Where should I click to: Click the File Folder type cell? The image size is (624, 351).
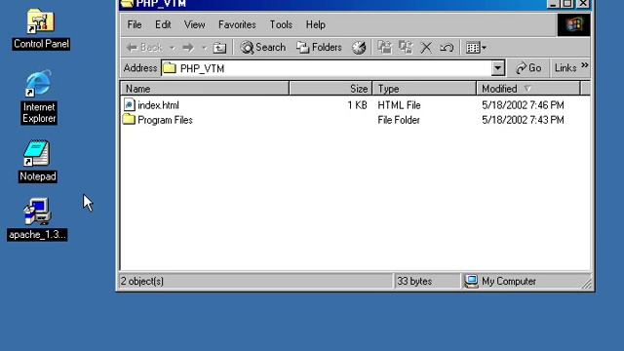(399, 120)
